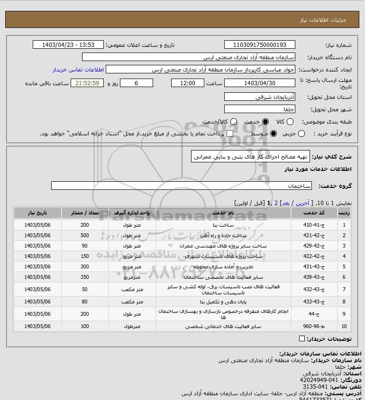
Task: Click the province field آذربایجان شرقی
Action: coord(259,97)
